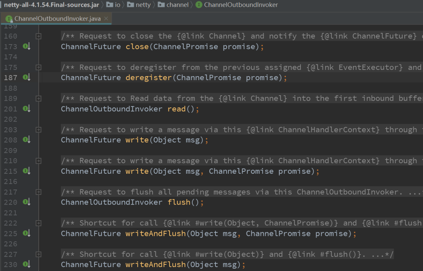Open the channel package breadcrumb
Image resolution: width=423 pixels, height=271 pixels.
tap(177, 5)
